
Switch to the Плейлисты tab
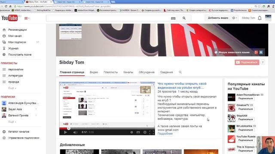tap(110, 72)
